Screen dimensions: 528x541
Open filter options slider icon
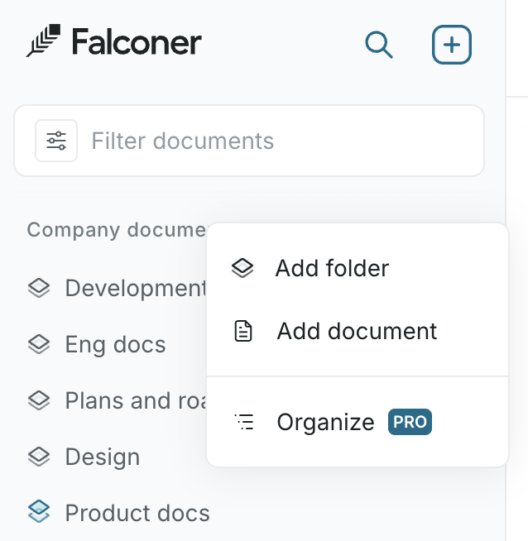[x=56, y=141]
